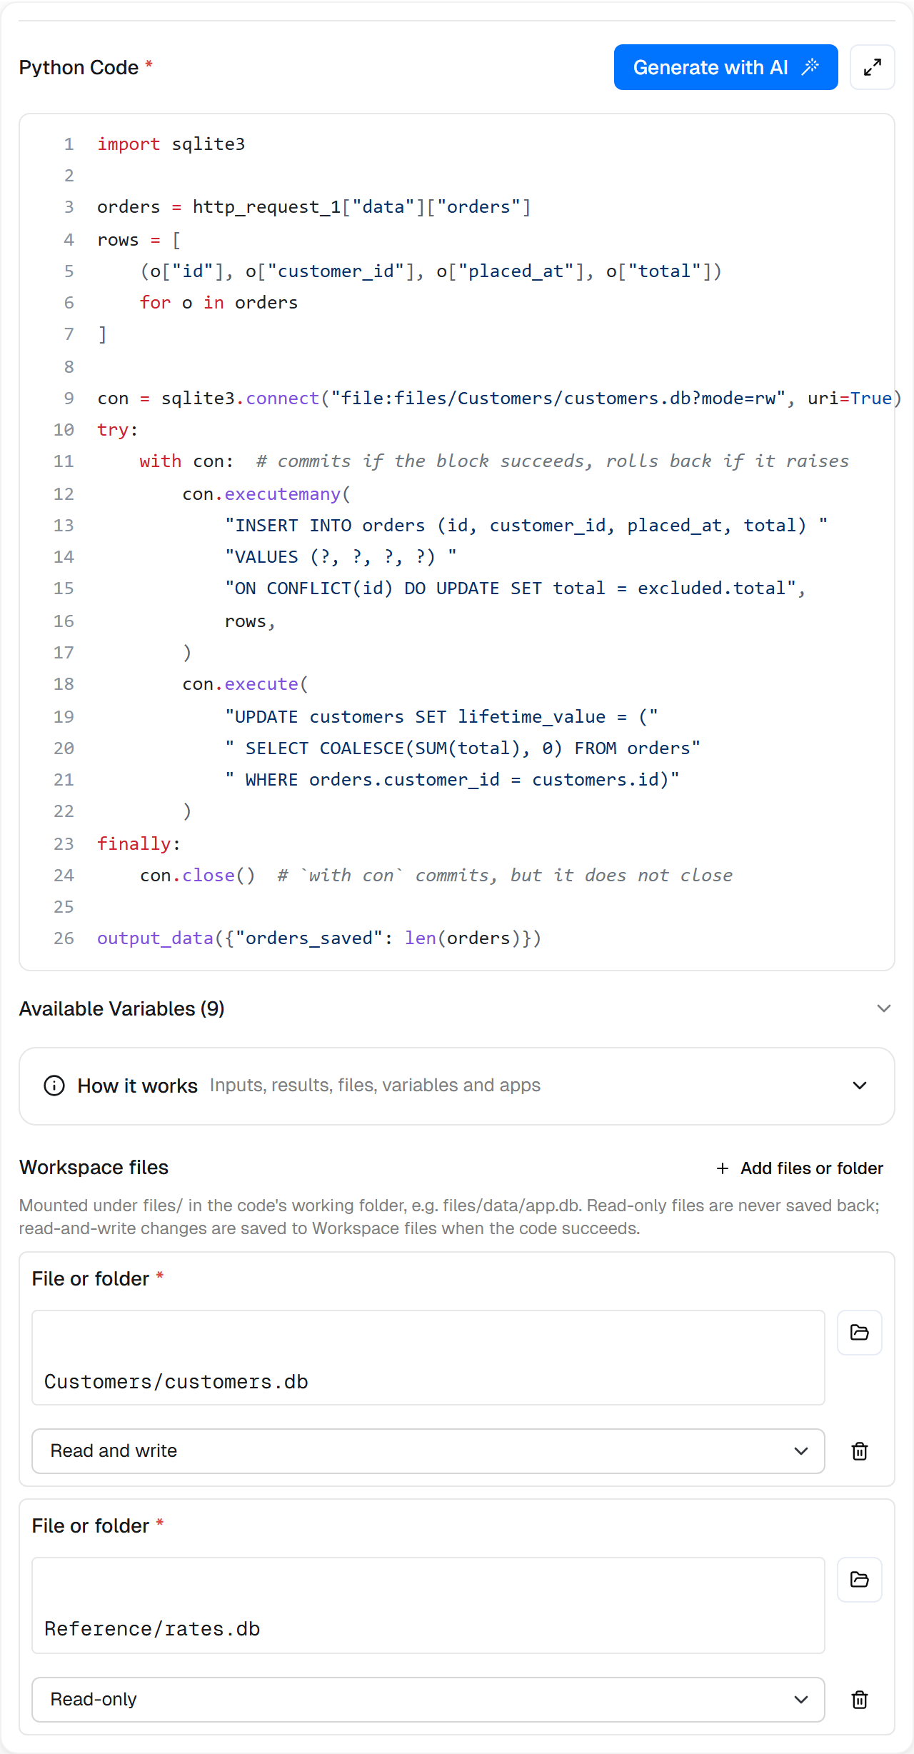
Task: Click the con.executemany( code line
Action: (266, 494)
